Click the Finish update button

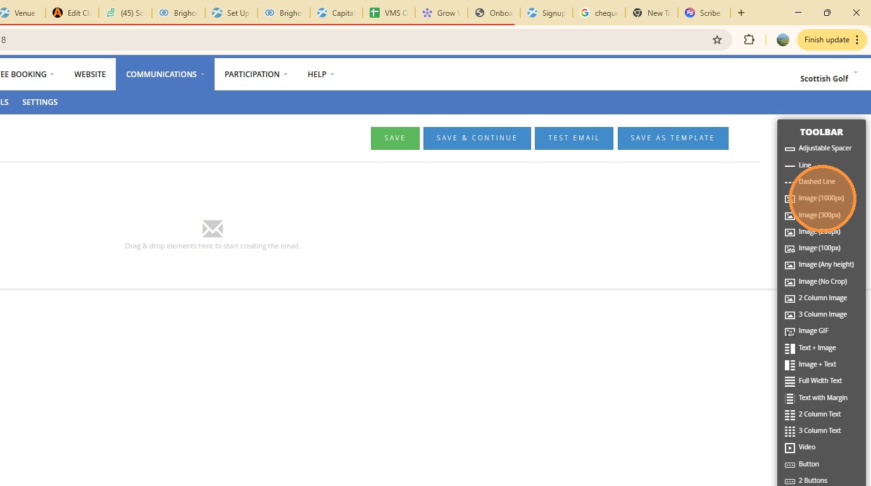[831, 40]
